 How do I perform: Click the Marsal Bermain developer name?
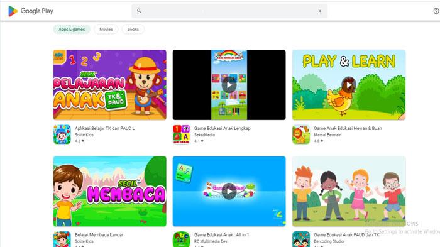327,134
